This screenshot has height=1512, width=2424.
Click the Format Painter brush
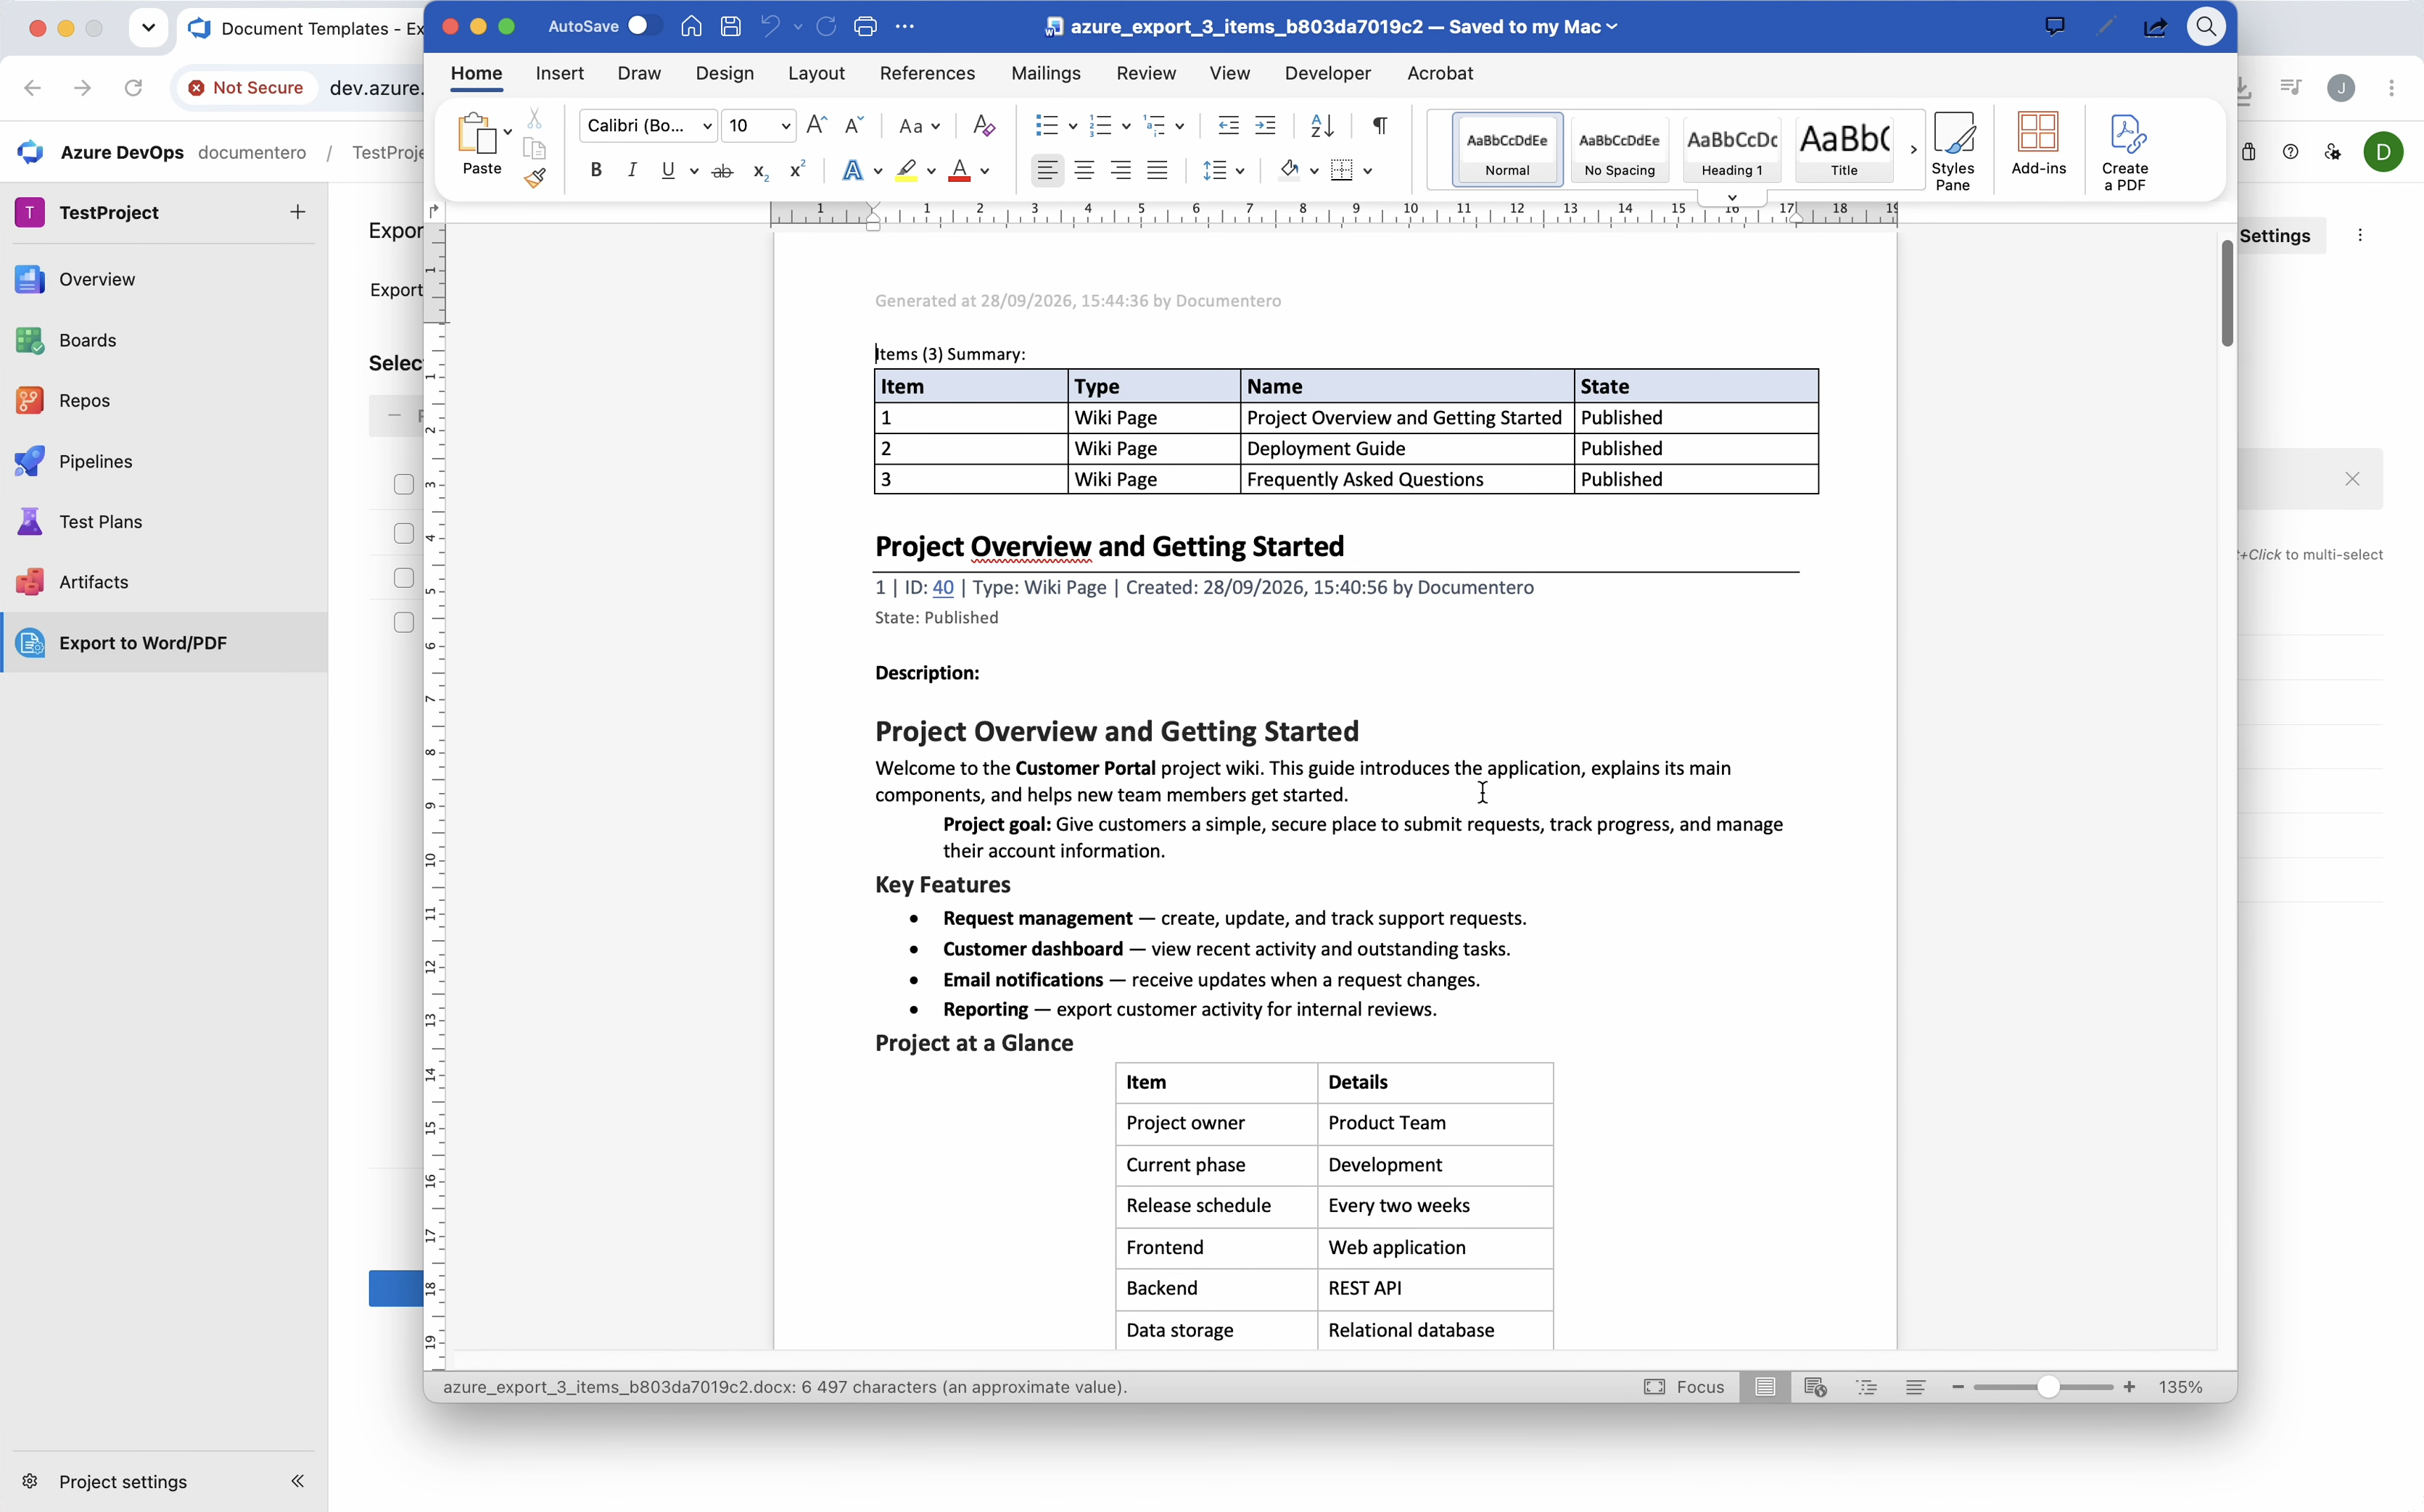(x=535, y=178)
